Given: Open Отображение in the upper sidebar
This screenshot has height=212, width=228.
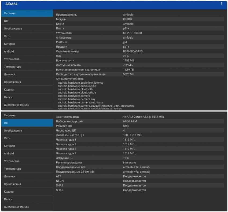Looking at the screenshot, I should click(x=27, y=28).
